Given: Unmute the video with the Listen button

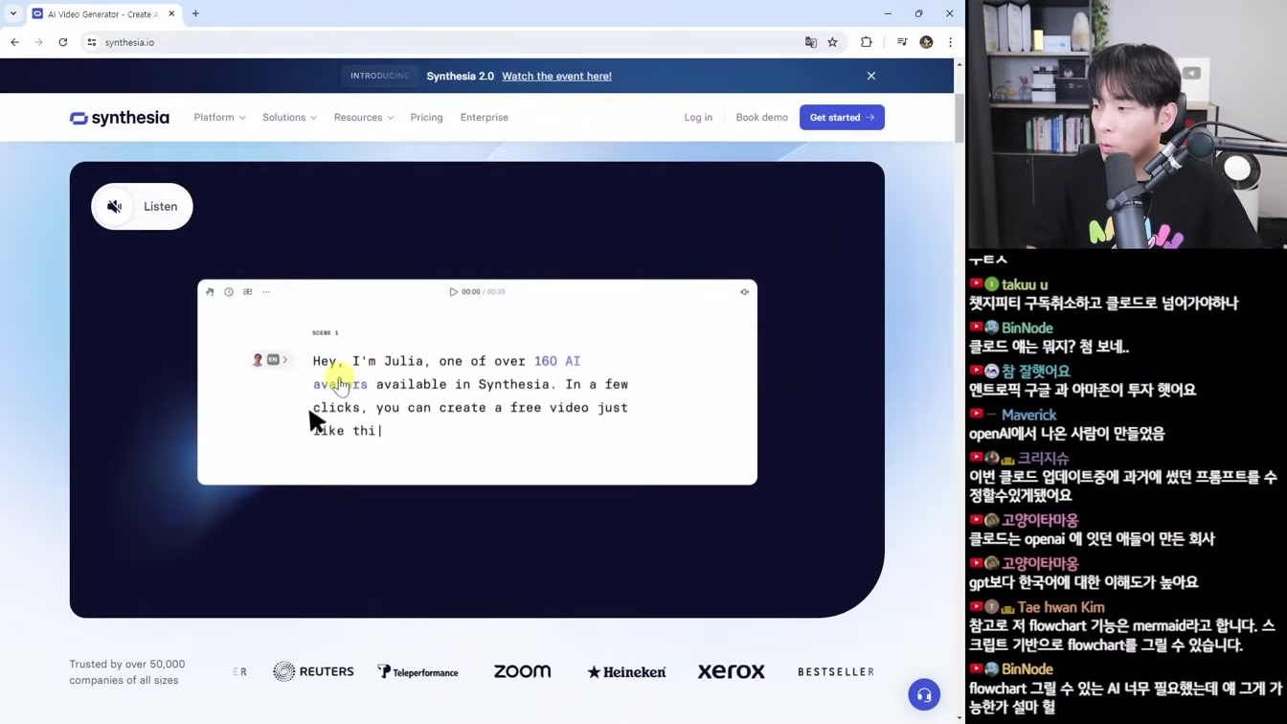Looking at the screenshot, I should point(142,207).
